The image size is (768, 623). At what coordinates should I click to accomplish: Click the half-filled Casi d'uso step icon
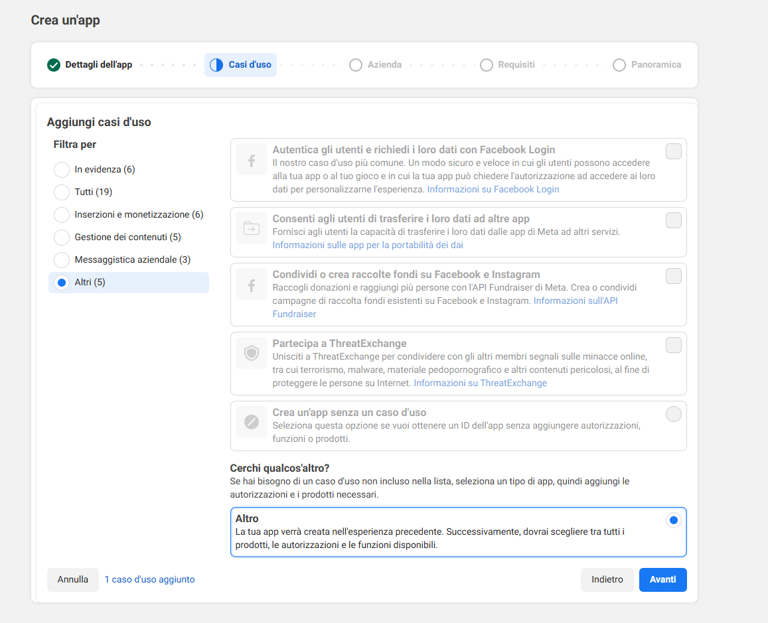[x=216, y=65]
